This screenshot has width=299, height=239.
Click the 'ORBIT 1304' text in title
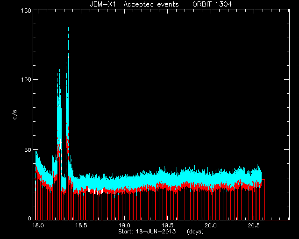pos(212,4)
